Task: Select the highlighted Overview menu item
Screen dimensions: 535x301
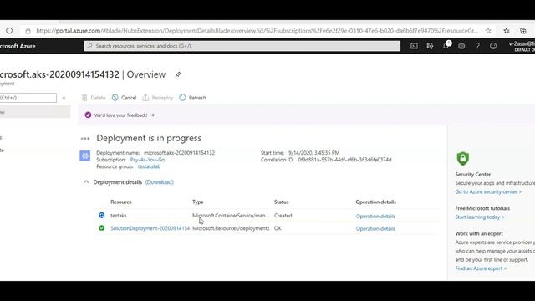Action: coord(35,112)
